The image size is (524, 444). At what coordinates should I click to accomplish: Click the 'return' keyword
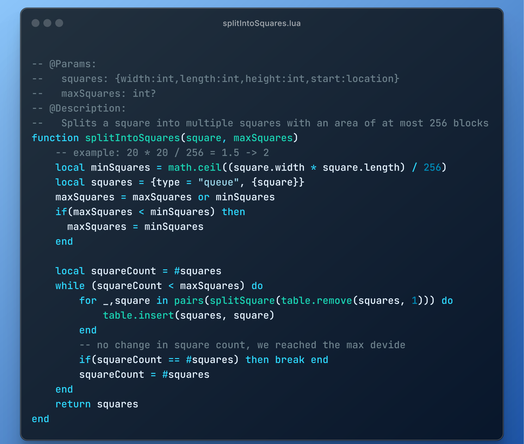(x=73, y=404)
